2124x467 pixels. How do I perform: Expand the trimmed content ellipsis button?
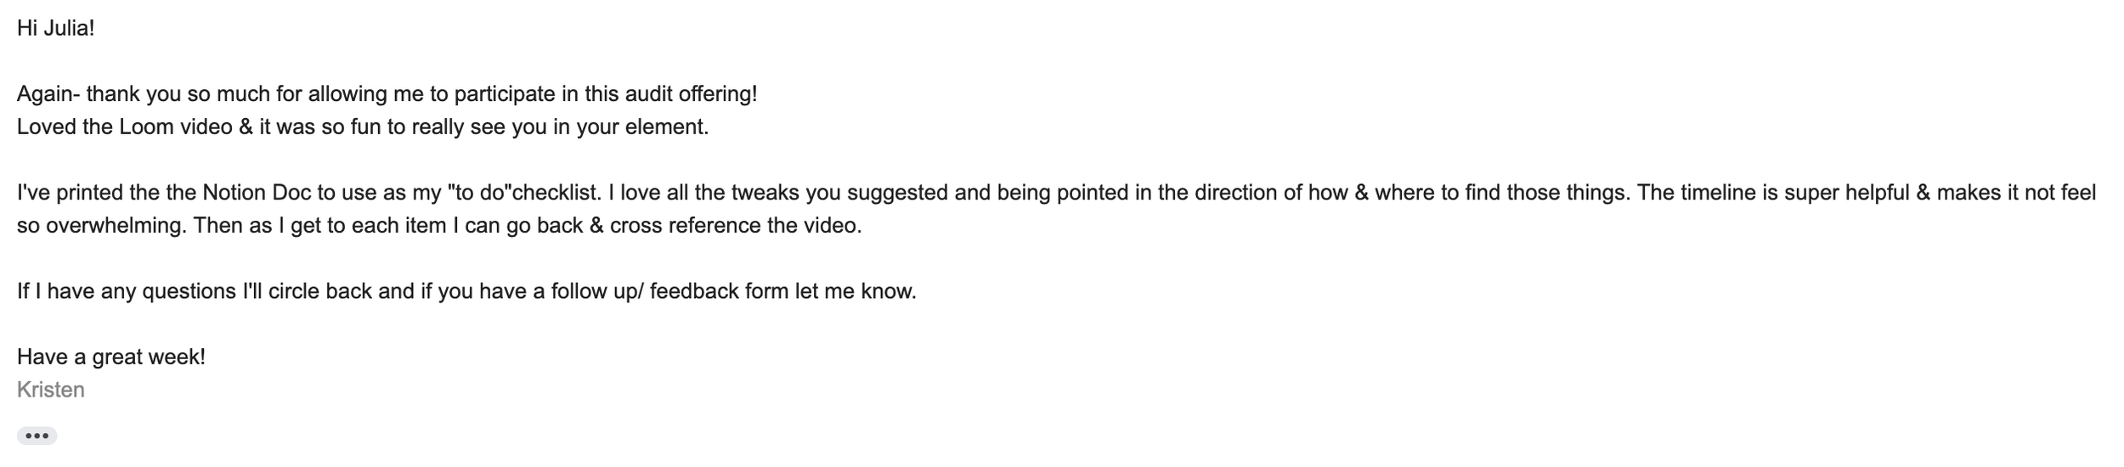[x=37, y=436]
